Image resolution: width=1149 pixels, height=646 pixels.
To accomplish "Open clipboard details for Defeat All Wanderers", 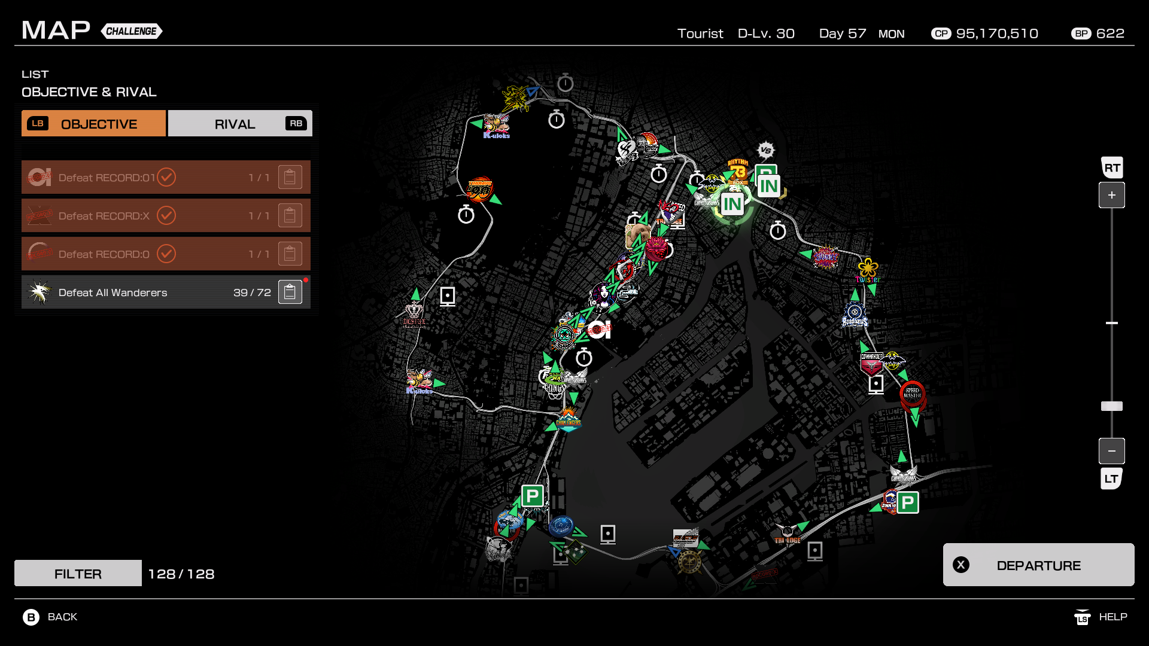I will point(290,292).
